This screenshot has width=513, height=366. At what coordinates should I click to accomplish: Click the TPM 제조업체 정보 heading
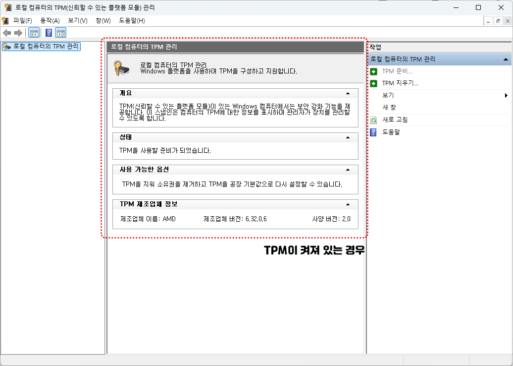click(x=149, y=204)
